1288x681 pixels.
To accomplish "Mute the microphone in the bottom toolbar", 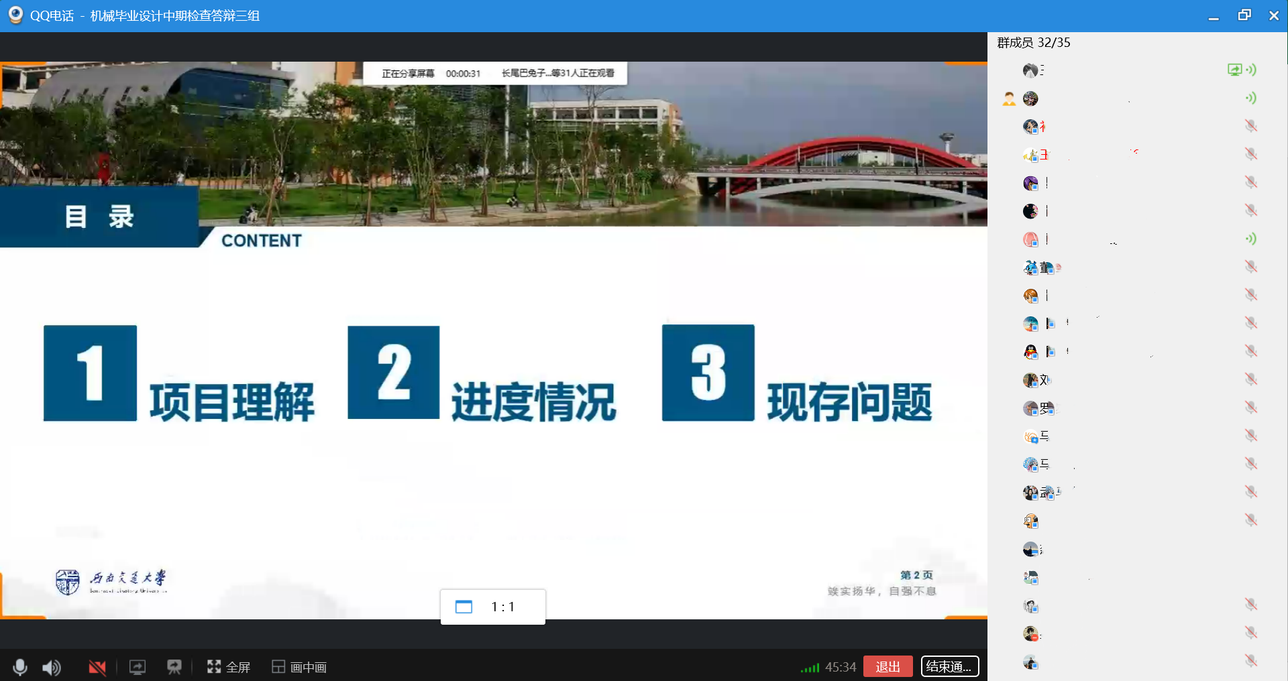I will tap(20, 667).
